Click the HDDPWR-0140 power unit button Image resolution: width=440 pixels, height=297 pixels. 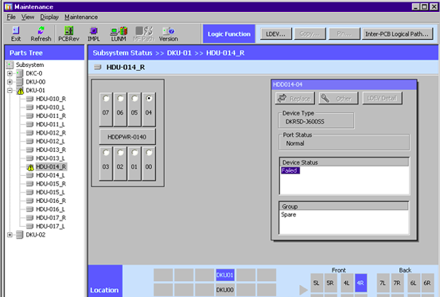(127, 137)
